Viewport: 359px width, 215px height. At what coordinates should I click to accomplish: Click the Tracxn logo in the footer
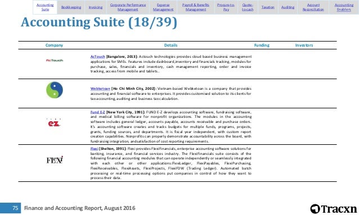334,209
